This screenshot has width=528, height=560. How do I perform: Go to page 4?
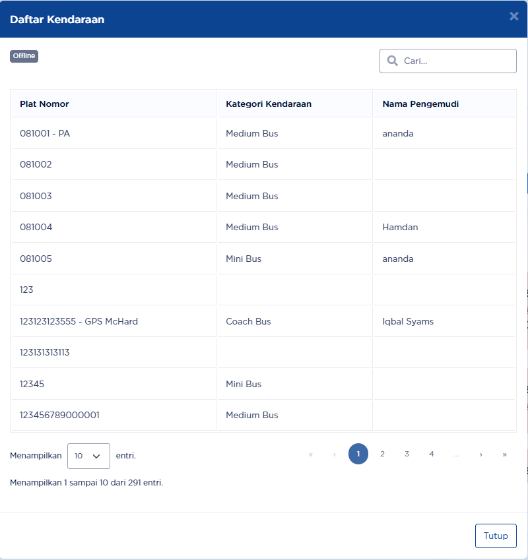click(x=431, y=454)
